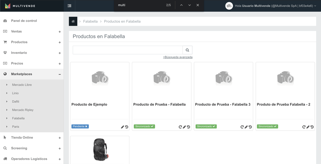Select Falabella submenu
321x164 pixels.
pos(18,118)
